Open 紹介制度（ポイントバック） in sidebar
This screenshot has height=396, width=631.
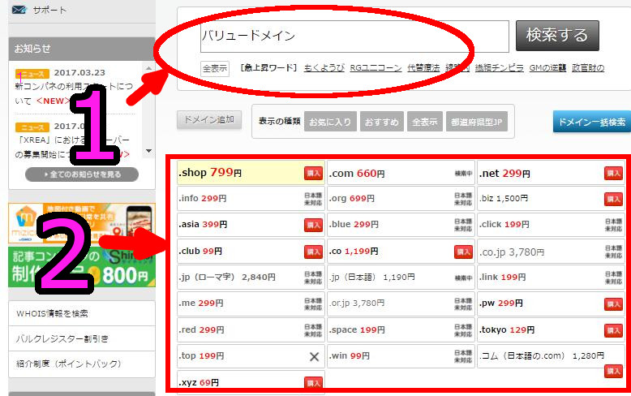(x=82, y=364)
